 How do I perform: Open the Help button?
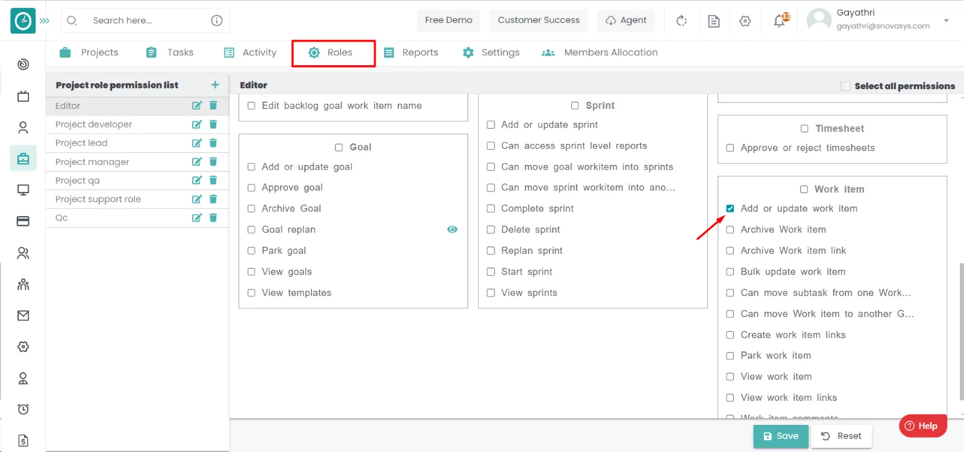922,426
